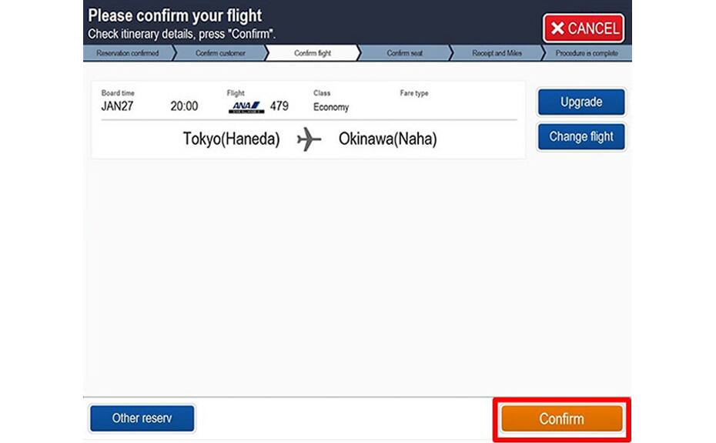Click the flight number 479

coord(279,106)
